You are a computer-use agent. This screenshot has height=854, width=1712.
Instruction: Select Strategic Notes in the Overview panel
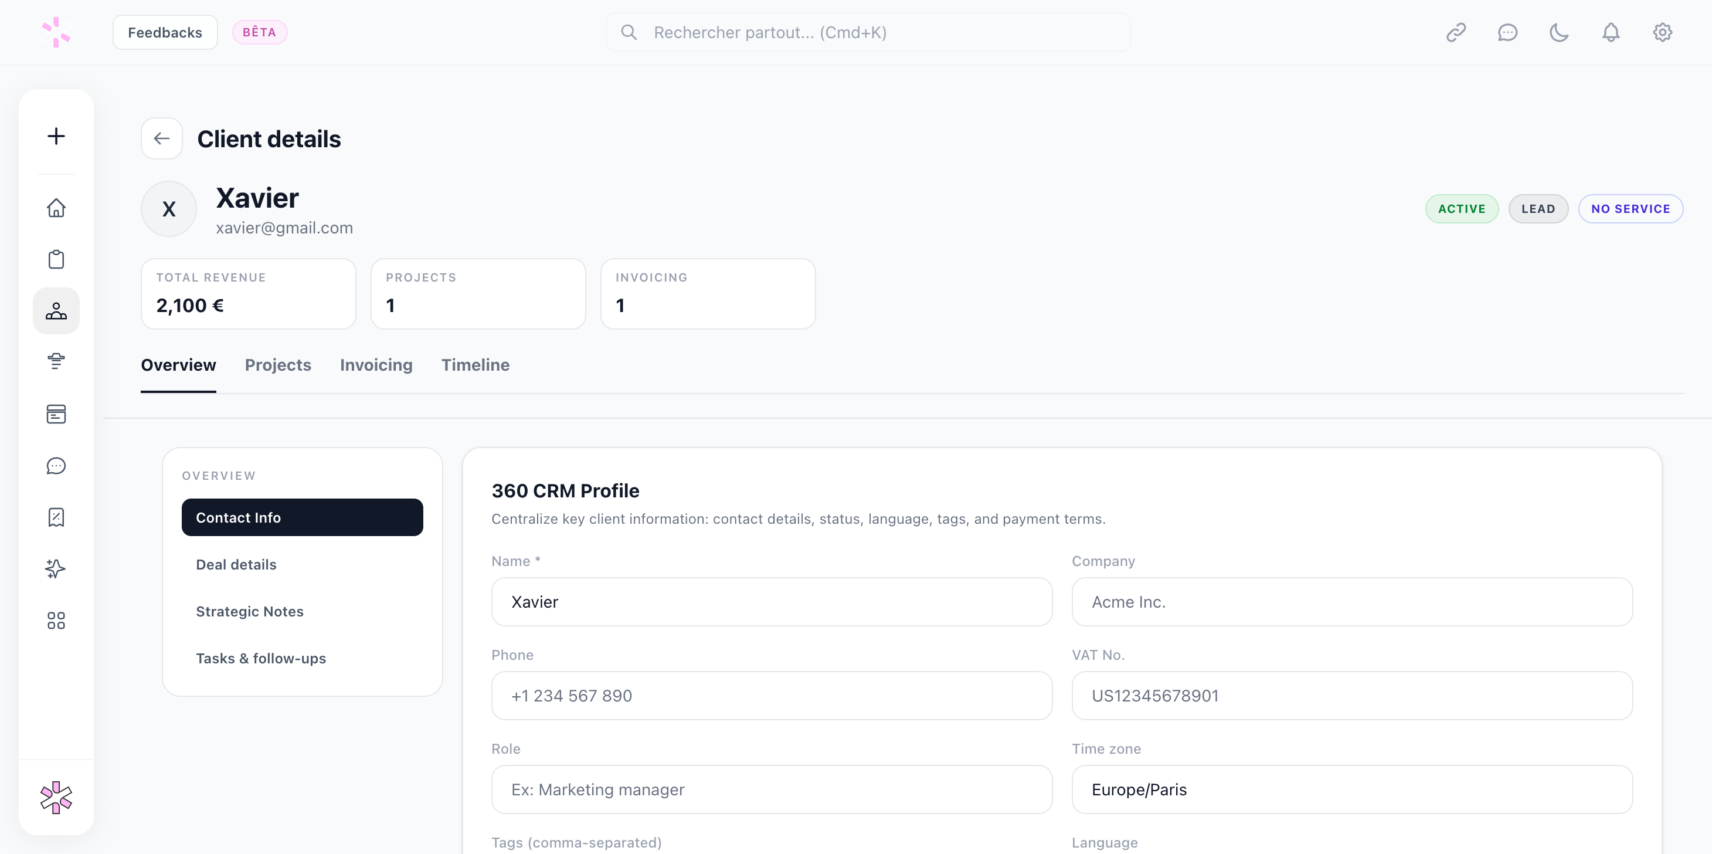coord(249,611)
